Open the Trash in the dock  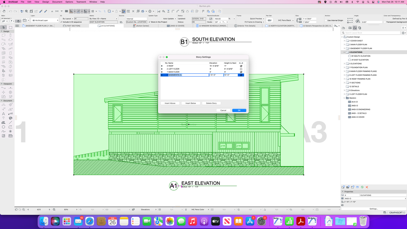pos(363,221)
